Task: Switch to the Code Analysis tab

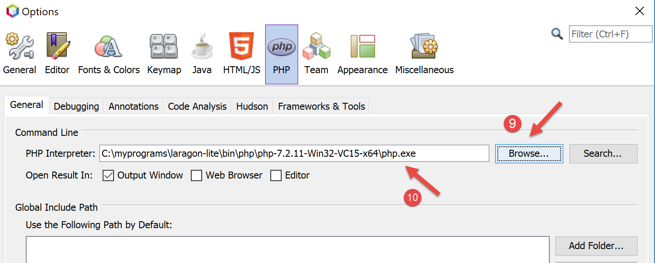Action: tap(197, 106)
